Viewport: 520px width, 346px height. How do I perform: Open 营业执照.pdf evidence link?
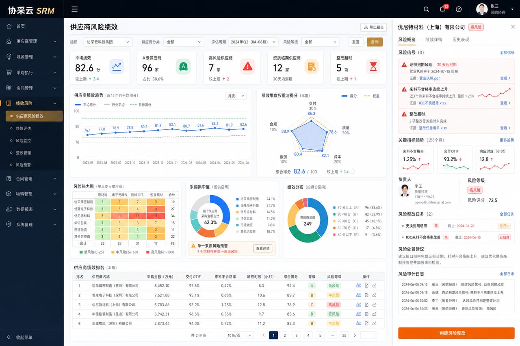coord(429,78)
